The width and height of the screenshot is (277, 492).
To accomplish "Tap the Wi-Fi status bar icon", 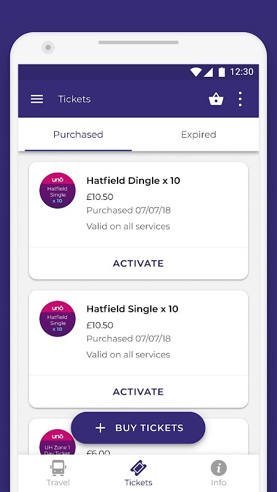I will tap(196, 72).
